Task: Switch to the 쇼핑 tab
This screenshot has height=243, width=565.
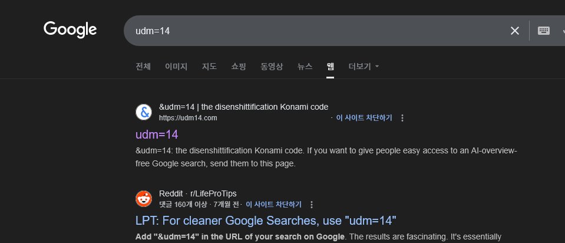Action: pos(239,67)
